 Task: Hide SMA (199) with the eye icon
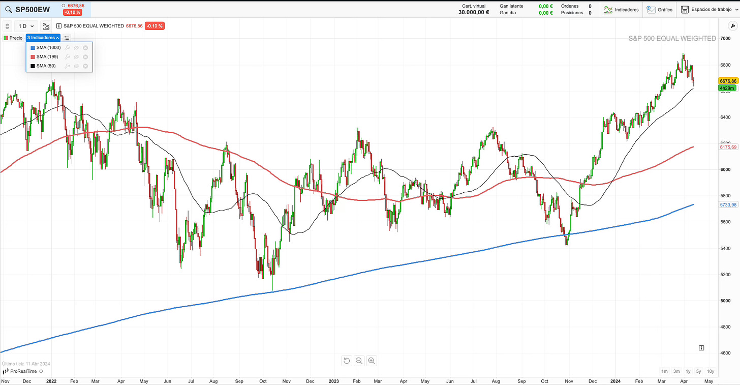(76, 57)
